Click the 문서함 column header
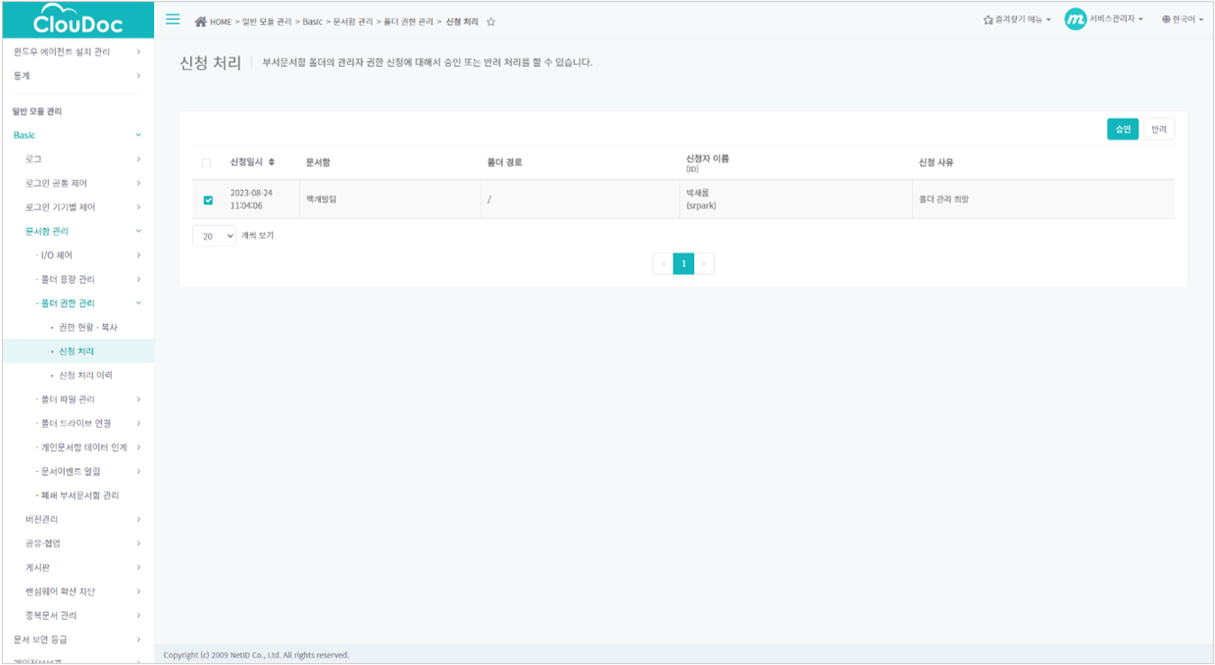Viewport: 1215px width, 665px height. [x=318, y=162]
